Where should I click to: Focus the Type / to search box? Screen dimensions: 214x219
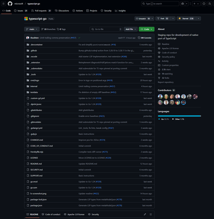(x=160, y=4)
